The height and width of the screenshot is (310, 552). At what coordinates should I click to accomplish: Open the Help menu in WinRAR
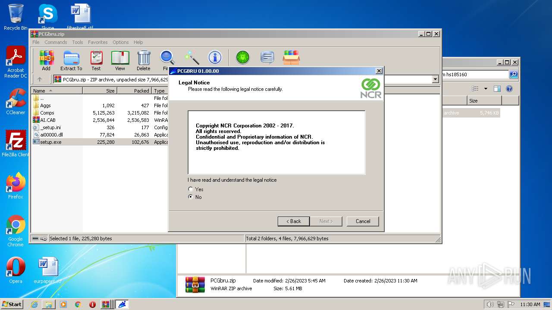(138, 42)
